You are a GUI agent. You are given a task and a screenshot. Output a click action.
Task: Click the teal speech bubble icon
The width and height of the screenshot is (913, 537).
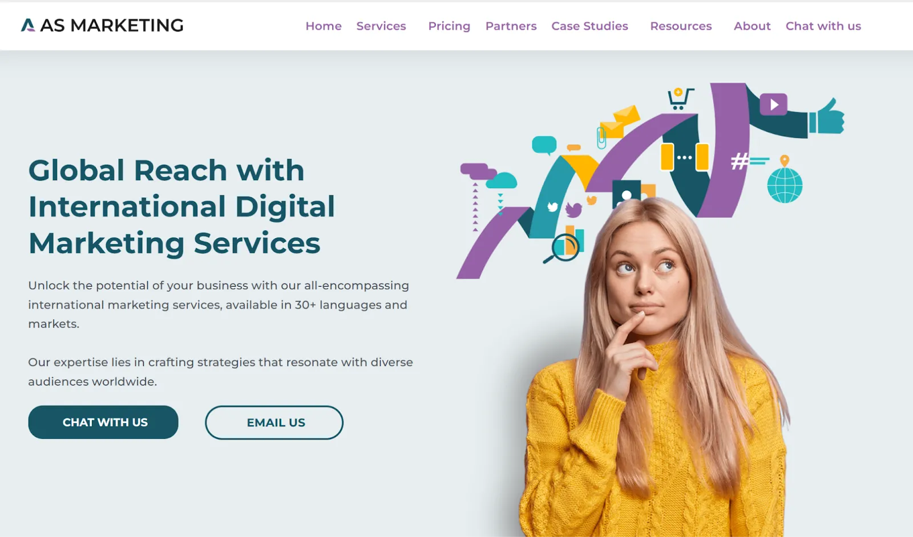pos(544,145)
